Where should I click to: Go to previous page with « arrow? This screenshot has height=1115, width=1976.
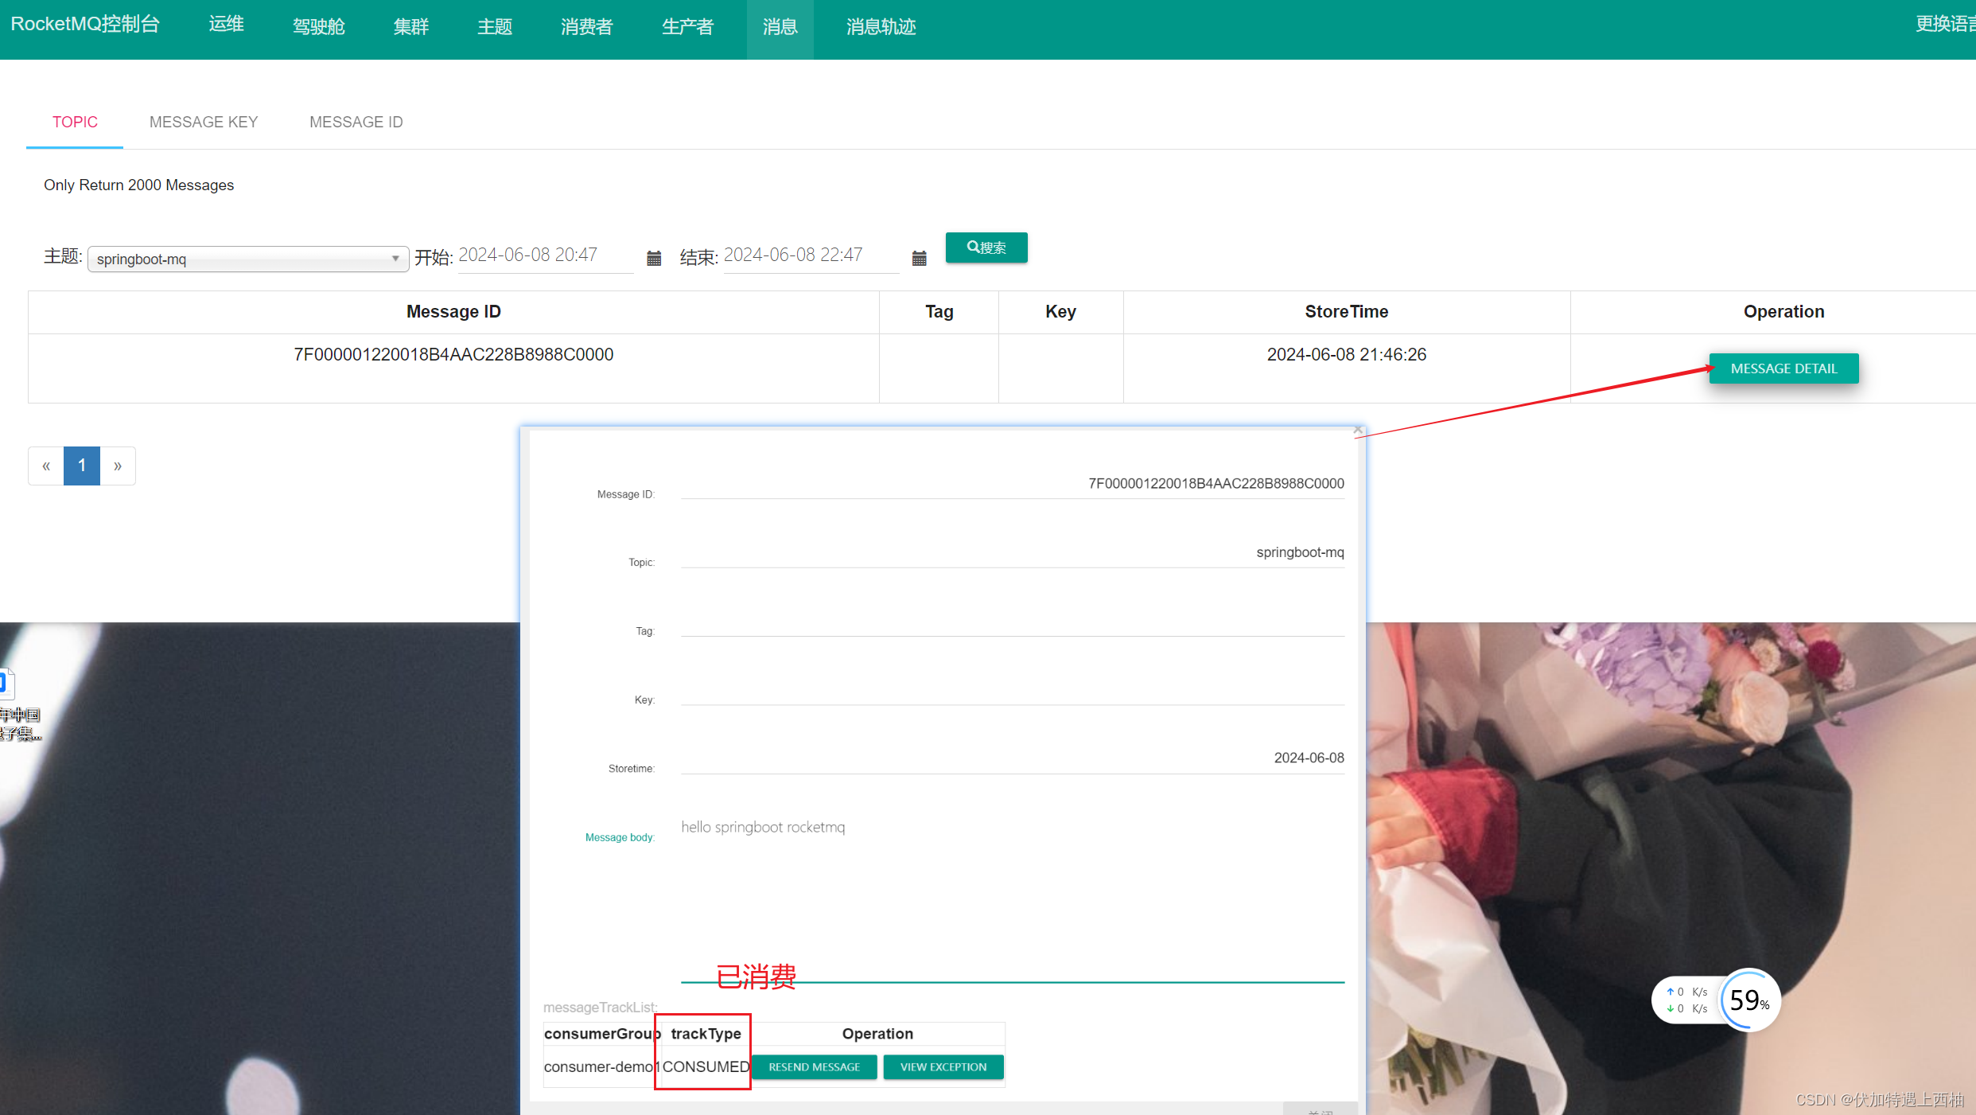tap(46, 466)
